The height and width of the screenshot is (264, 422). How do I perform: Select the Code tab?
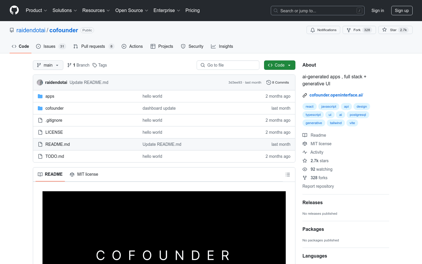20,46
